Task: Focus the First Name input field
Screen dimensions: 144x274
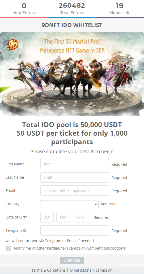Action: click(75, 164)
